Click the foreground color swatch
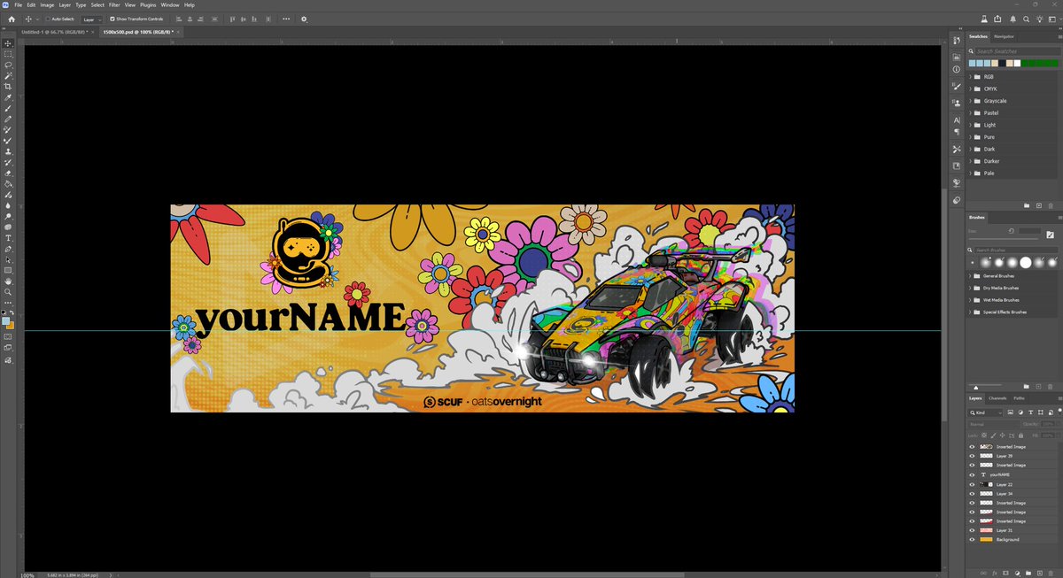Image resolution: width=1063 pixels, height=578 pixels. [x=6, y=320]
